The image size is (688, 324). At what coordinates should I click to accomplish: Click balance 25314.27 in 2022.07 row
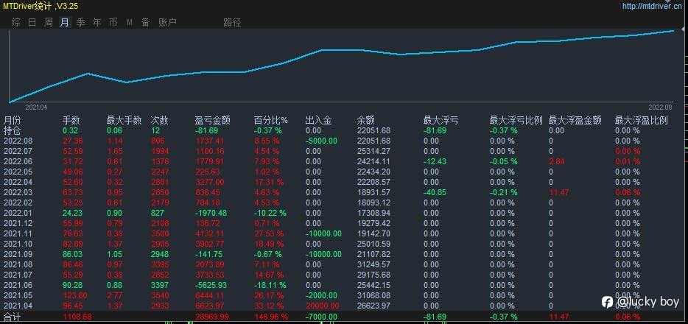click(373, 151)
